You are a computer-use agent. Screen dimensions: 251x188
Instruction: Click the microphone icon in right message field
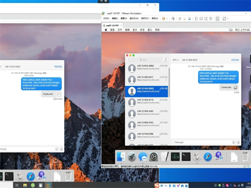[238, 142]
